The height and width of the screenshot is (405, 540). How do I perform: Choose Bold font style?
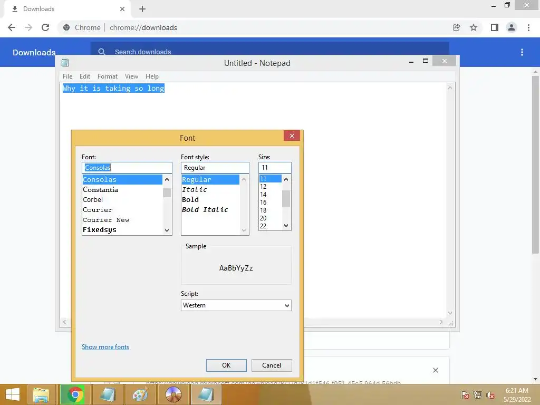[210, 200]
